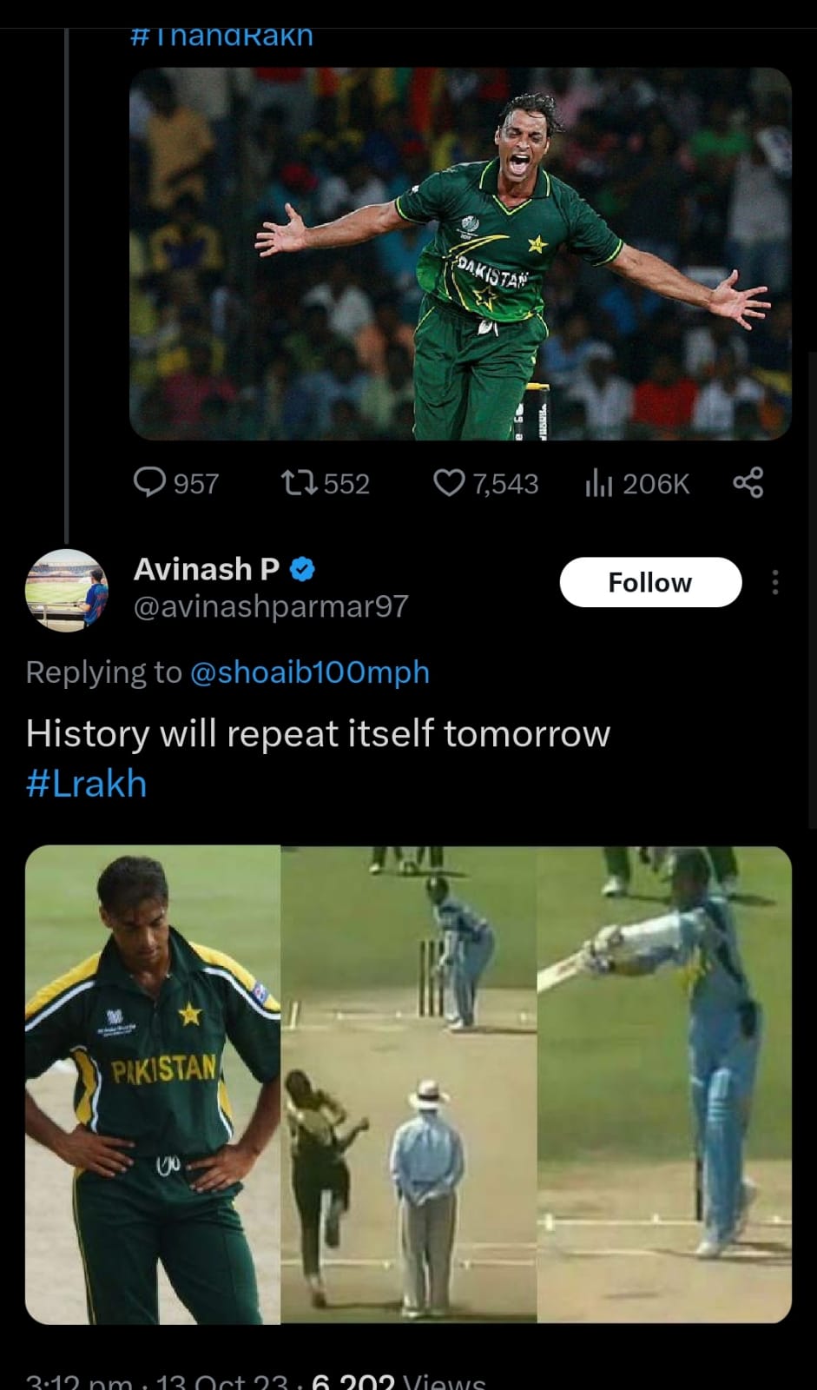This screenshot has height=1390, width=817.
Task: Open the more options menu on Avinash's reply
Action: click(775, 582)
